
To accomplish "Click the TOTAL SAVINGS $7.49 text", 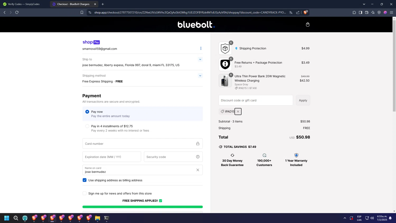I will tap(240, 147).
